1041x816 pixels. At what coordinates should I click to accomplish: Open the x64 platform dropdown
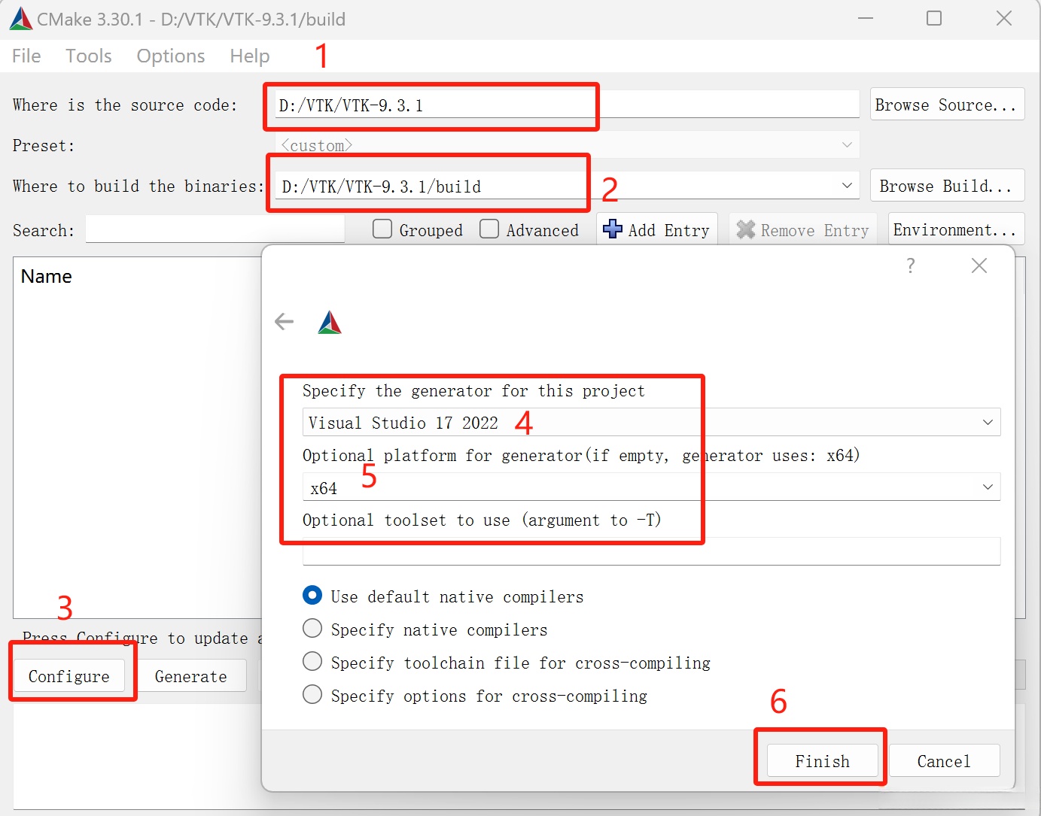coord(651,487)
